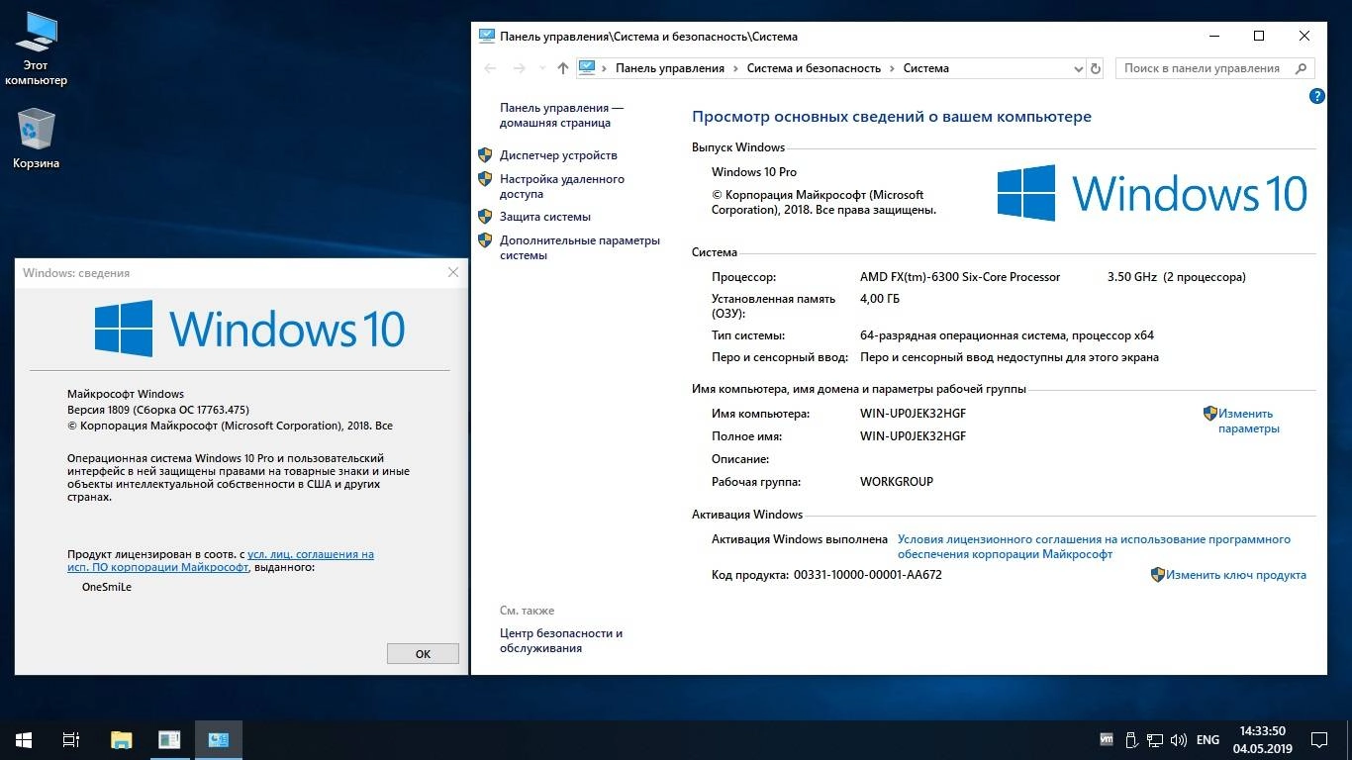Open the clock showing 14:33:50
Viewport: 1352px width, 760px height.
pos(1263,739)
